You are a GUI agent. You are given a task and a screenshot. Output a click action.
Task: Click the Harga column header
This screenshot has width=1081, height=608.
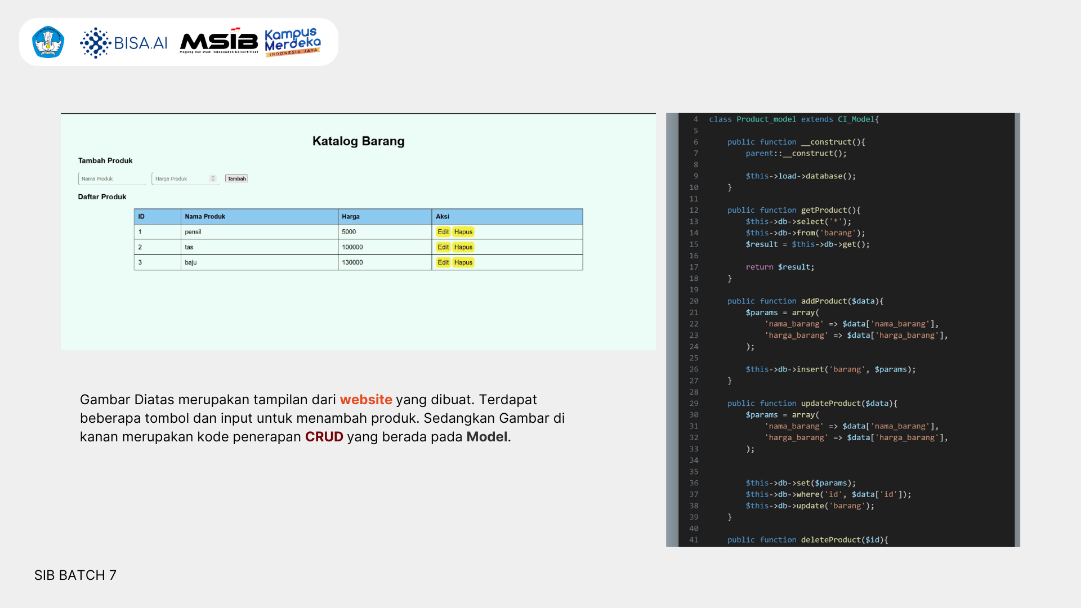(385, 217)
